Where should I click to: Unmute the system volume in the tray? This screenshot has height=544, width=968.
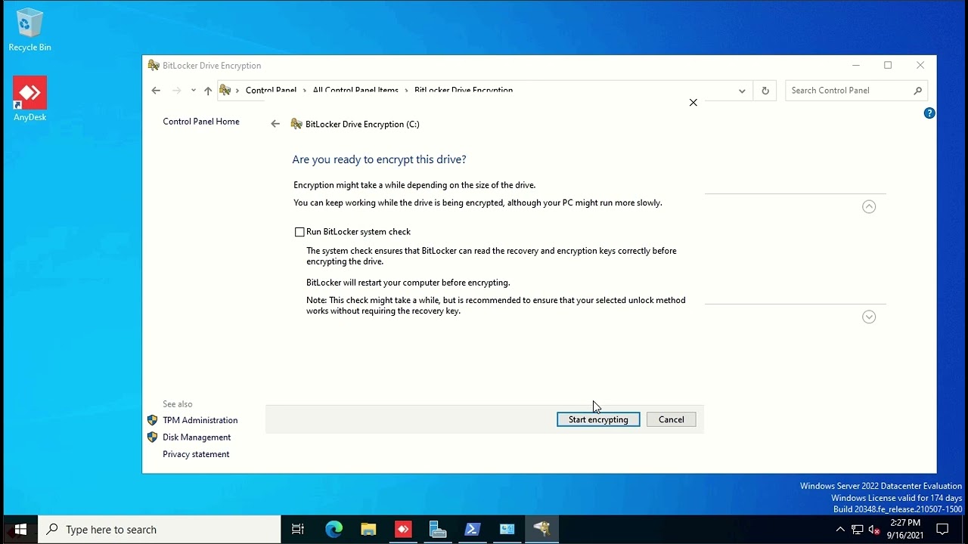875,530
